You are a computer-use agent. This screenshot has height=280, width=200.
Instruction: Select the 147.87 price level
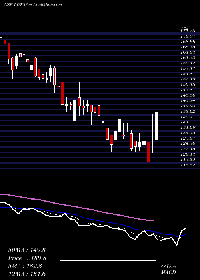click(188, 90)
